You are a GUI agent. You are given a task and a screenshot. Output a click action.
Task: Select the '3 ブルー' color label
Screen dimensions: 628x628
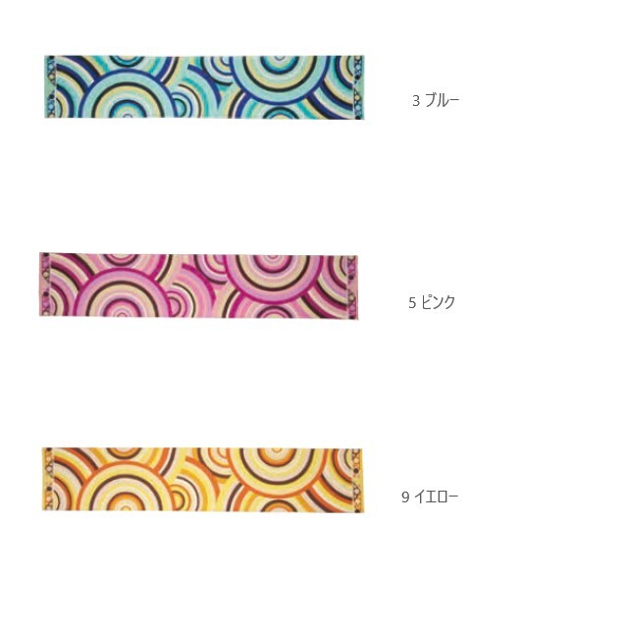(436, 100)
